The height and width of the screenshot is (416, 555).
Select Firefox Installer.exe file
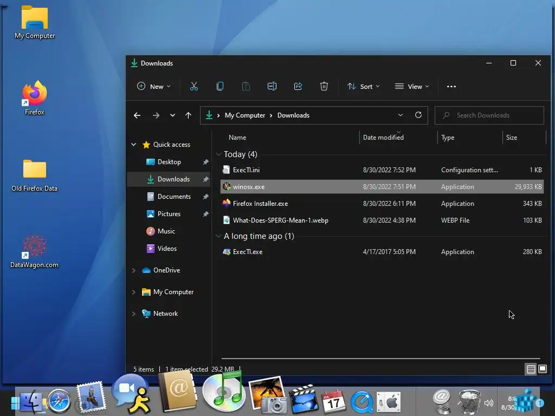click(382, 204)
